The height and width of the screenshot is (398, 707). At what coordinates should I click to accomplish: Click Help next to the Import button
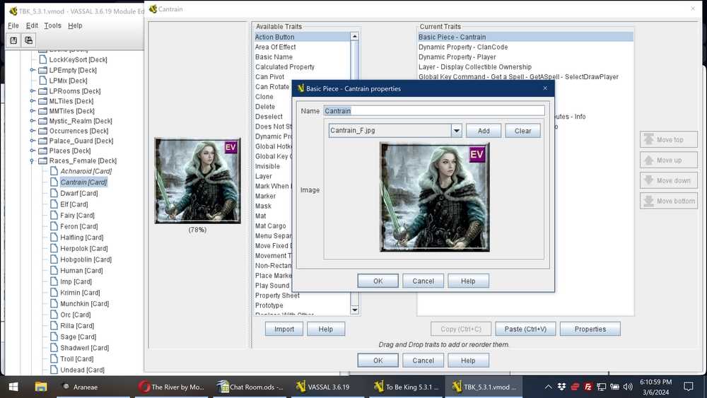tap(325, 329)
